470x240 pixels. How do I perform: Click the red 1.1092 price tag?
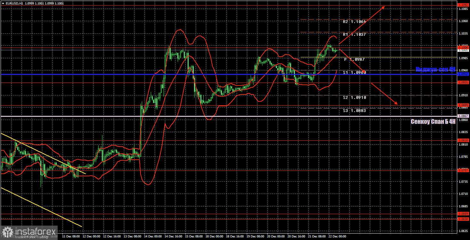463,5
